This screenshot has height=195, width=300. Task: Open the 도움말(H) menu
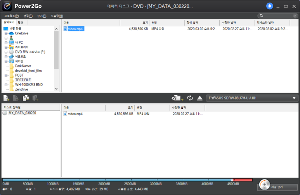pos(57,16)
